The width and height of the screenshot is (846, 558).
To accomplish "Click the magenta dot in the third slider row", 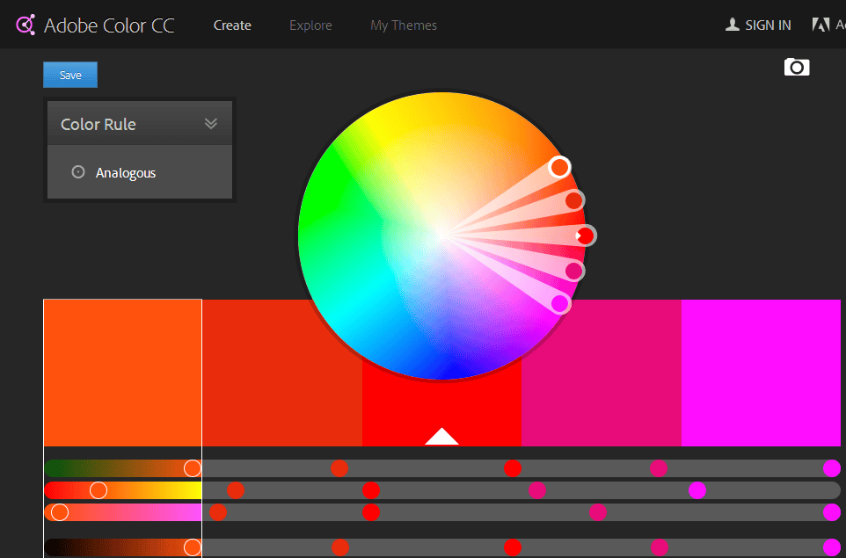I will 832,512.
